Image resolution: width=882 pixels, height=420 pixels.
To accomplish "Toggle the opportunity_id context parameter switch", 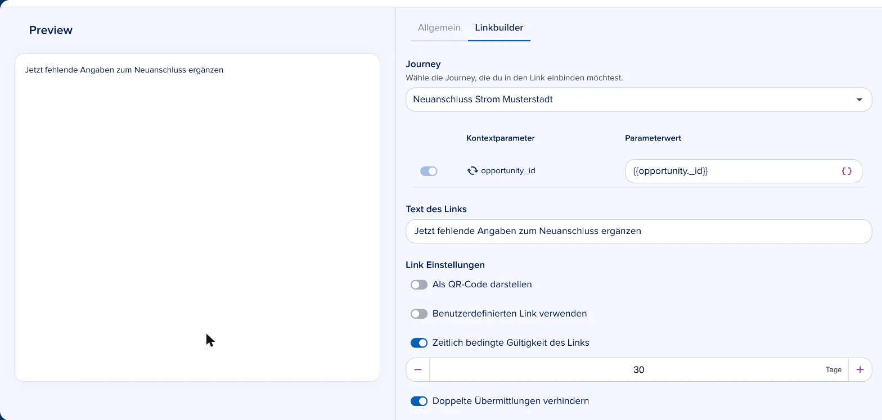I will point(429,171).
